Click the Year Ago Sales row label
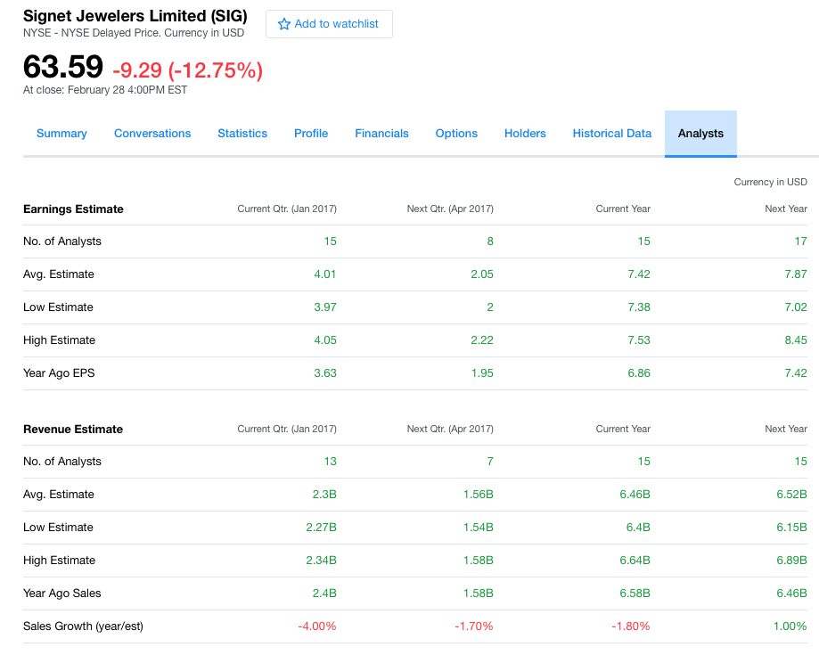Image resolution: width=819 pixels, height=655 pixels. 62,593
